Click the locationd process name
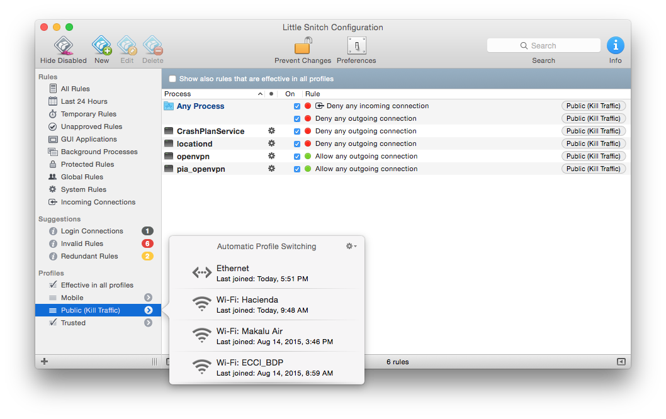The image size is (666, 419). click(x=195, y=144)
